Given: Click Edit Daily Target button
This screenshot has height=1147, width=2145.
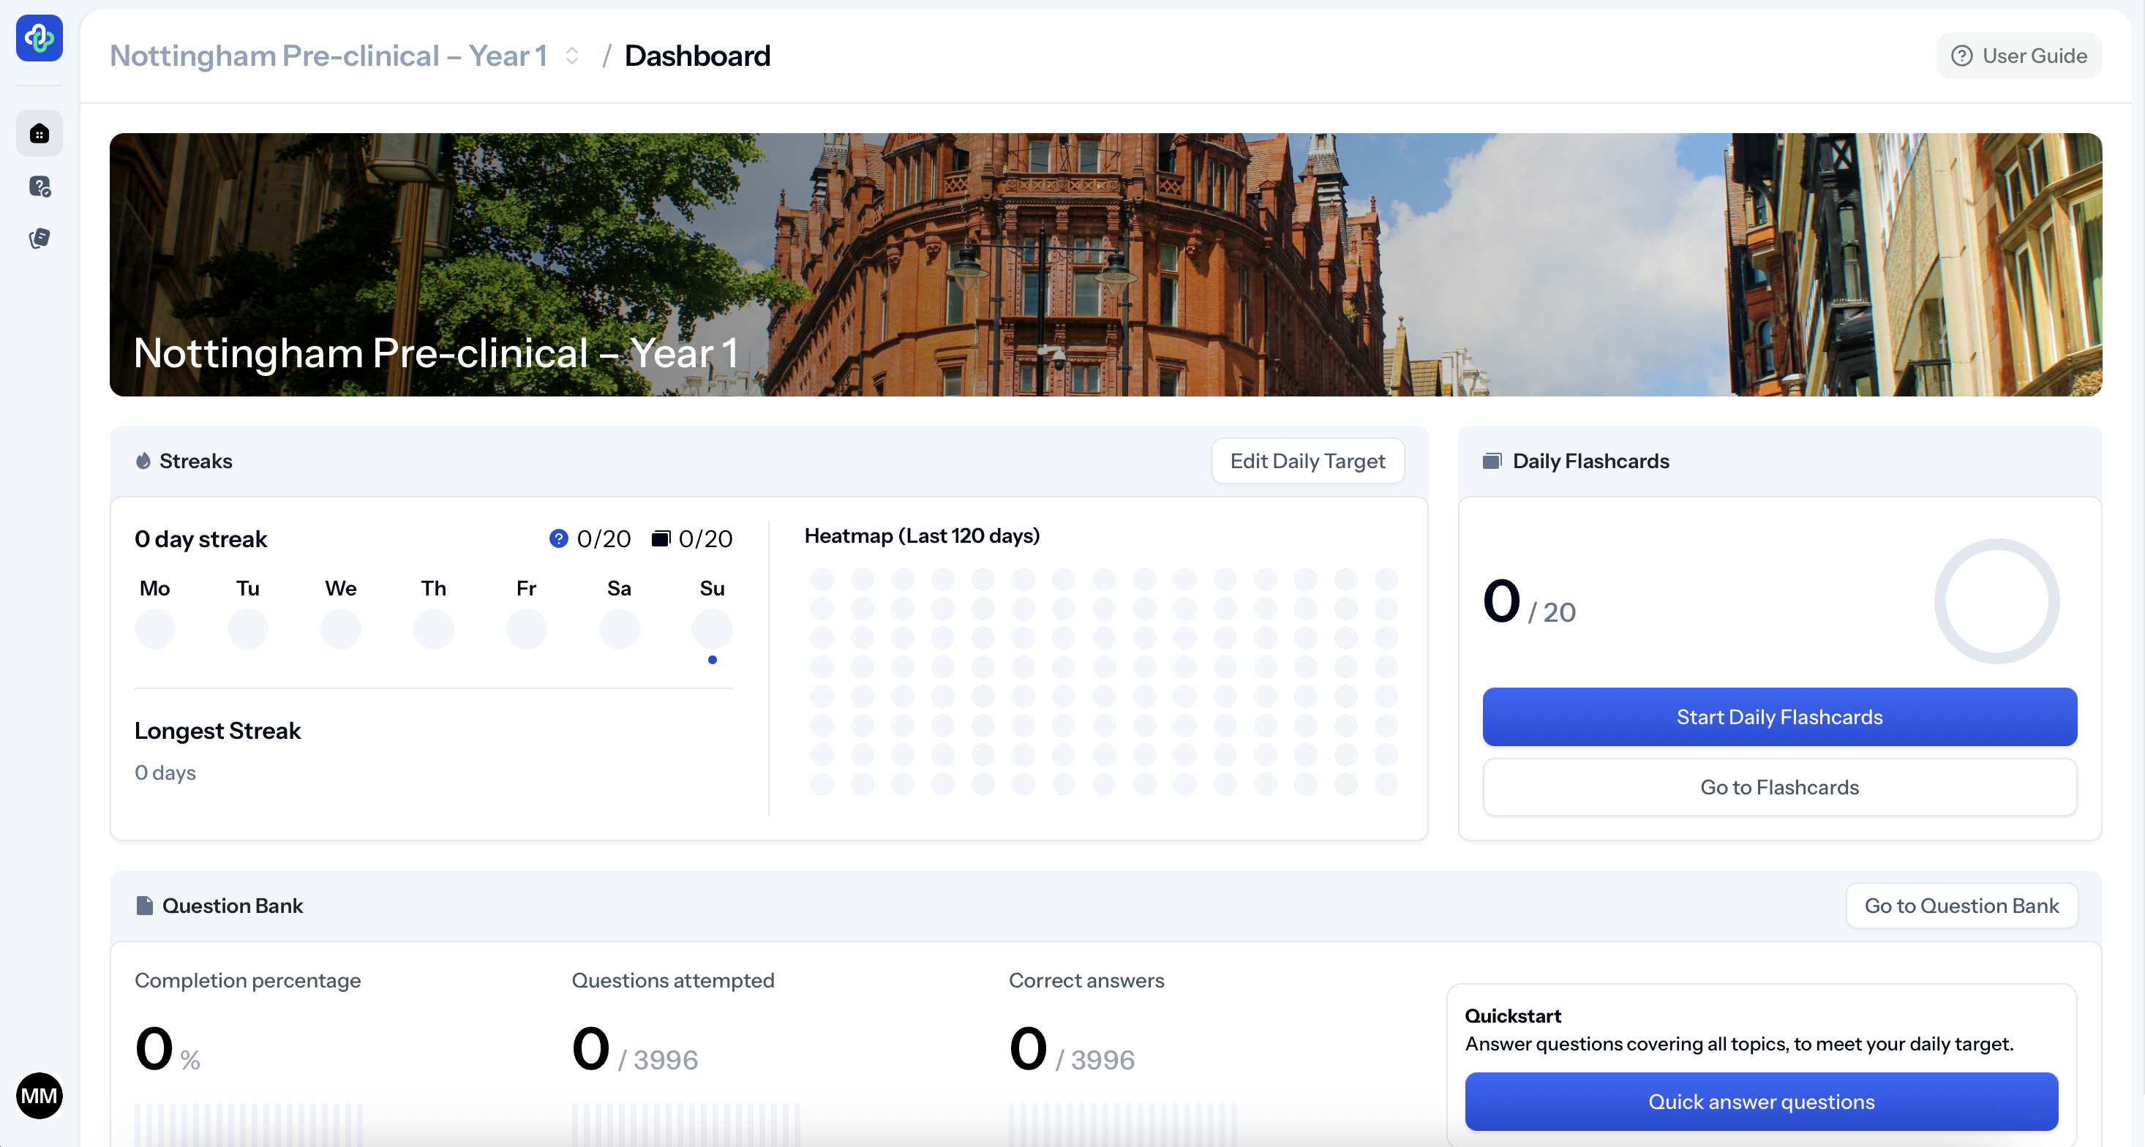Looking at the screenshot, I should pos(1307,460).
